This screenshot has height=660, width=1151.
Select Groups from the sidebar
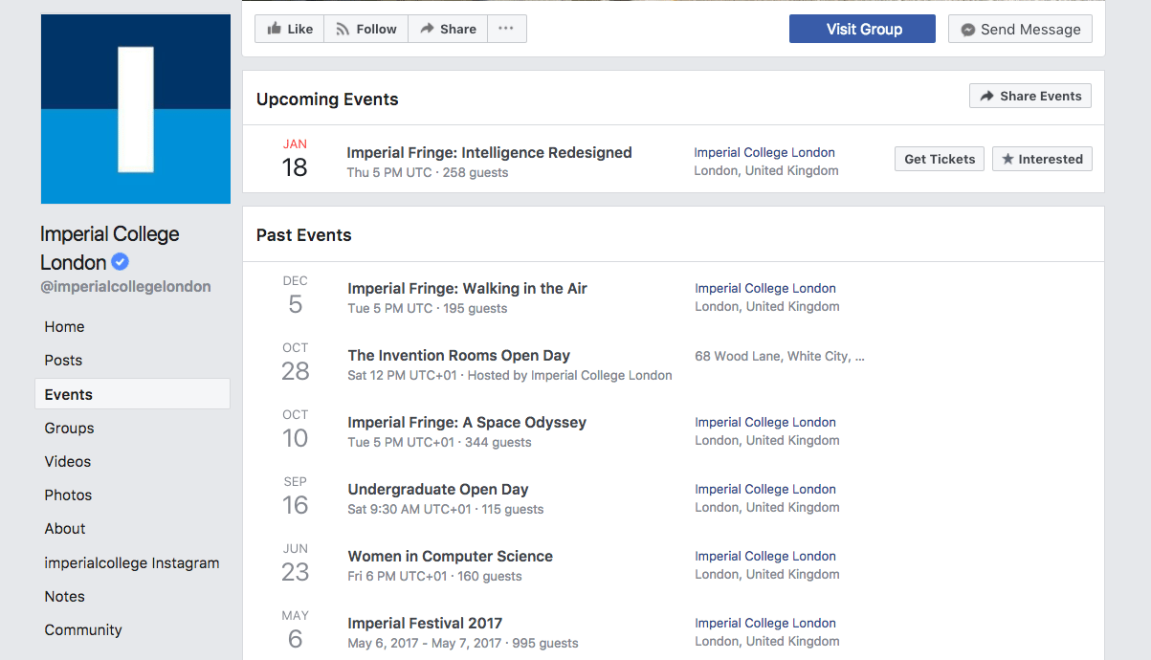(x=67, y=428)
